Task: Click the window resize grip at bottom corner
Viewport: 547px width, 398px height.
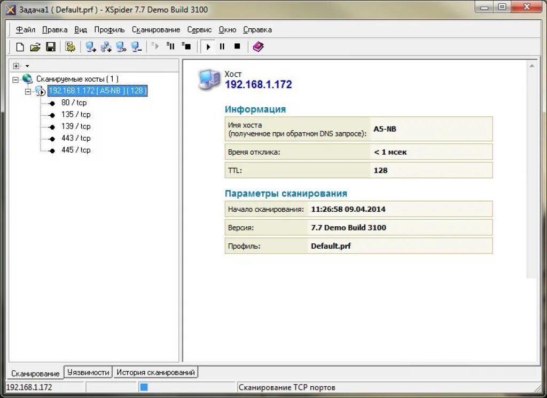Action: 537,388
